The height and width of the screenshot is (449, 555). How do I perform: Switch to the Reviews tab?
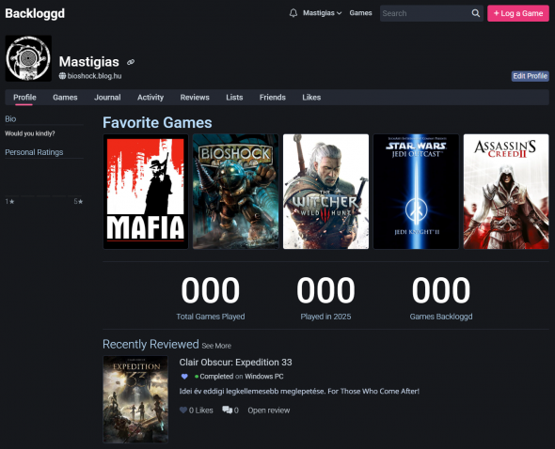coord(195,98)
